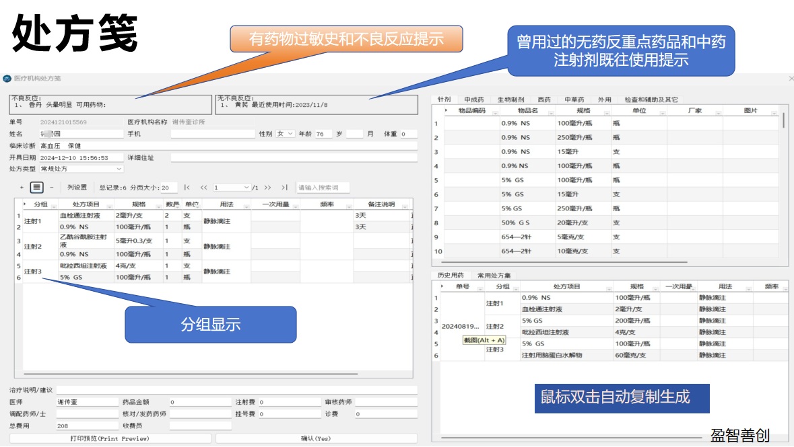Click the minus icon to remove row
Image resolution: width=794 pixels, height=447 pixels.
click(x=52, y=188)
